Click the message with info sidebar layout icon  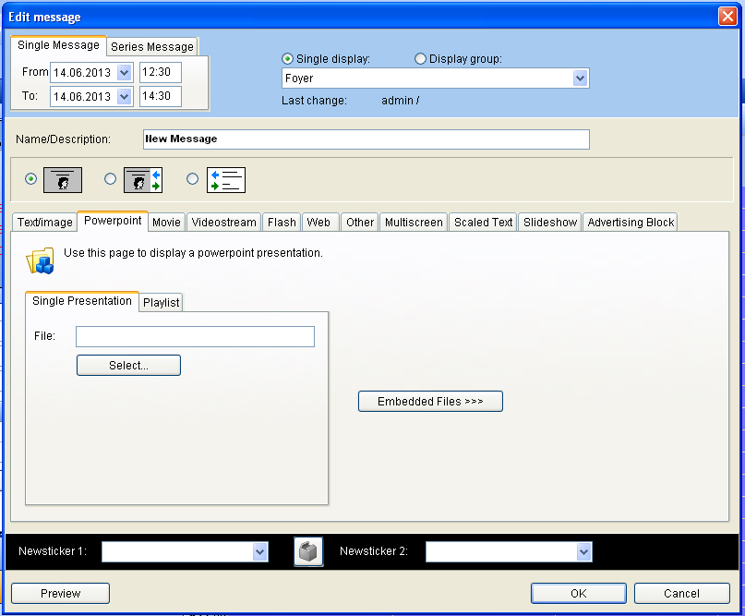pos(143,179)
